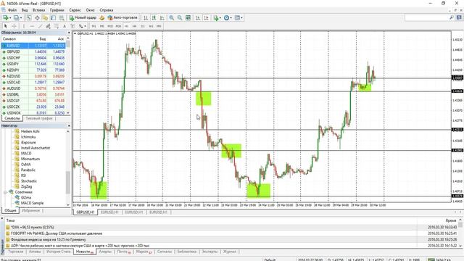Open the Templates dropdown
The height and width of the screenshot is (261, 464).
(239, 18)
